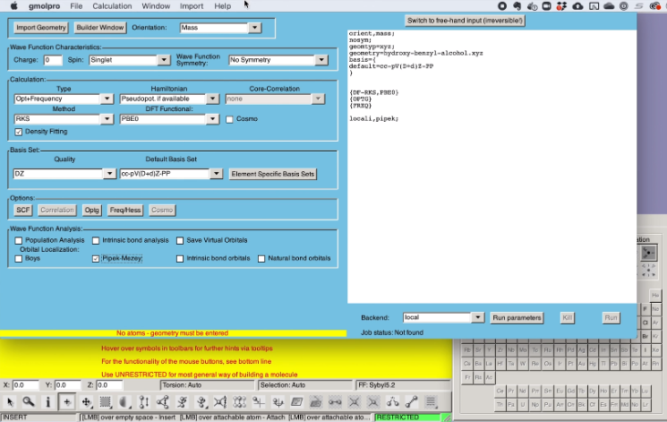Uncheck Pipek-Mezey orbital localization
The height and width of the screenshot is (422, 667).
(x=96, y=258)
